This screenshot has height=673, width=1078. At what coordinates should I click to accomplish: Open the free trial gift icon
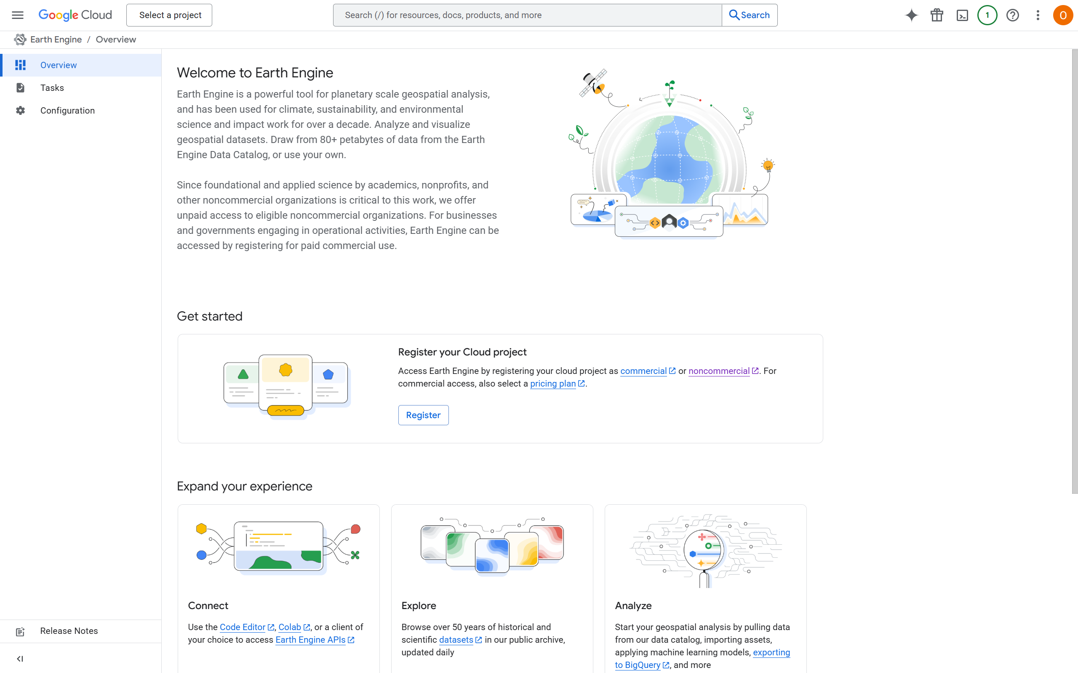coord(937,15)
